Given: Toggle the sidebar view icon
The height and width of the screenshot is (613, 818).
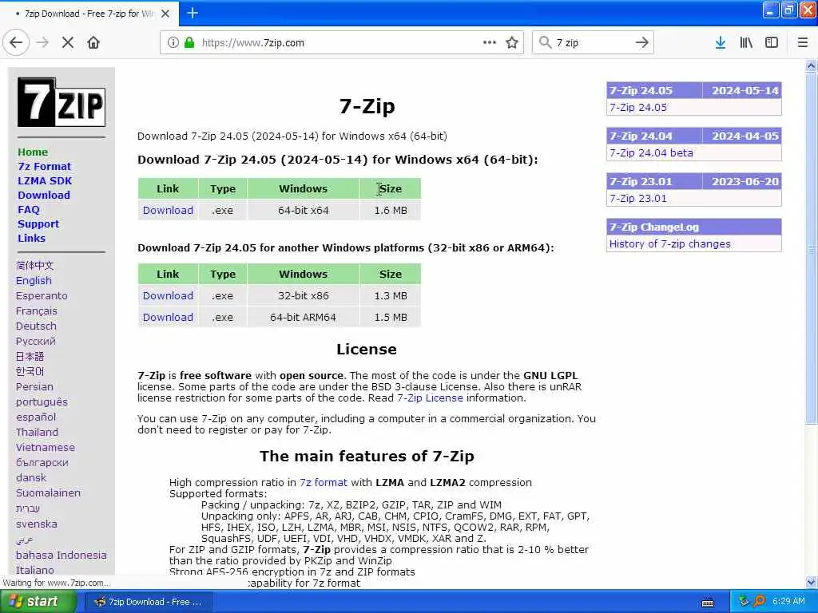Looking at the screenshot, I should click(772, 43).
